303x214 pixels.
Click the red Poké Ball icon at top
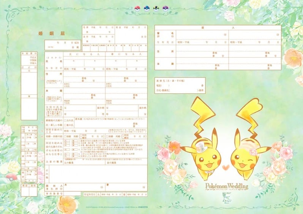click(x=137, y=8)
